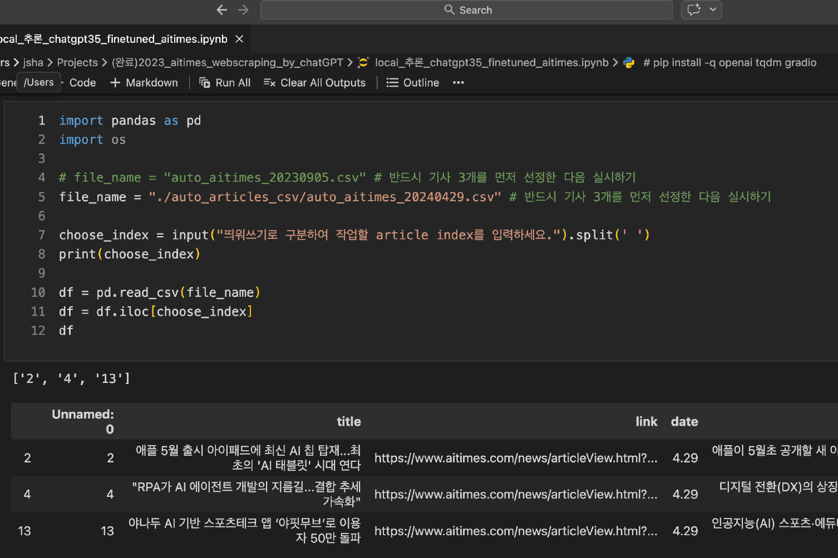The image size is (838, 558).
Task: Click the df = df.iloc[choose_index] line
Action: (x=156, y=311)
